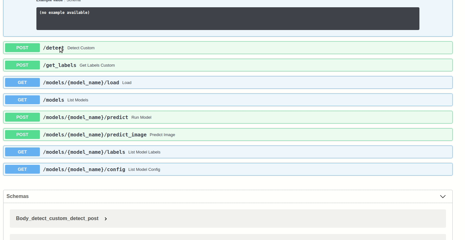Expand the List Model Config endpoint

coord(222,169)
